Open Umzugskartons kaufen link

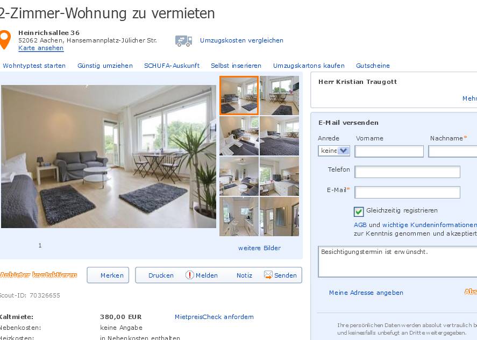point(309,66)
